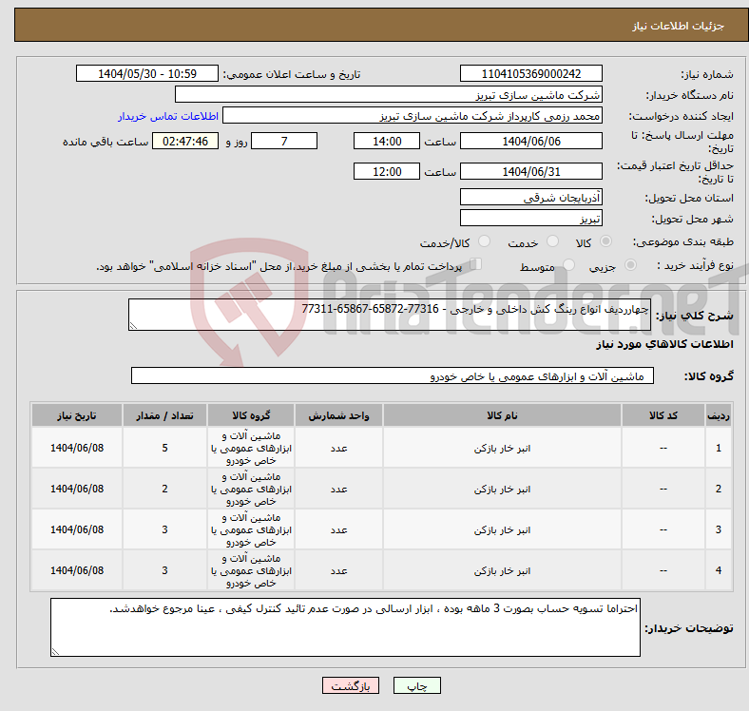Viewport: 749px width, 711px height.
Task: Click the remaining days field showing 7
Action: (284, 141)
